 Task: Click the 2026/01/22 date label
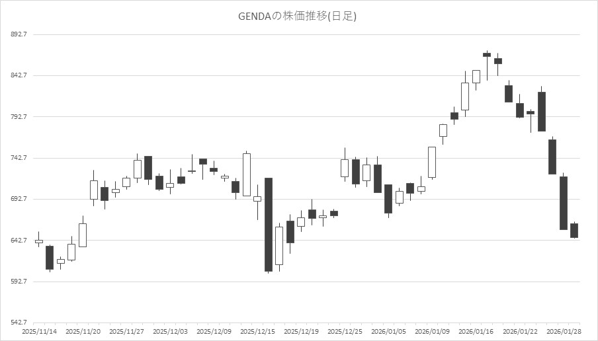click(x=519, y=331)
